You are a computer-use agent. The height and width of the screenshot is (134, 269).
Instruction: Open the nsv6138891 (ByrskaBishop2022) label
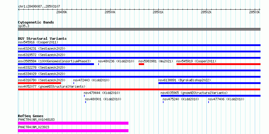click(x=184, y=80)
